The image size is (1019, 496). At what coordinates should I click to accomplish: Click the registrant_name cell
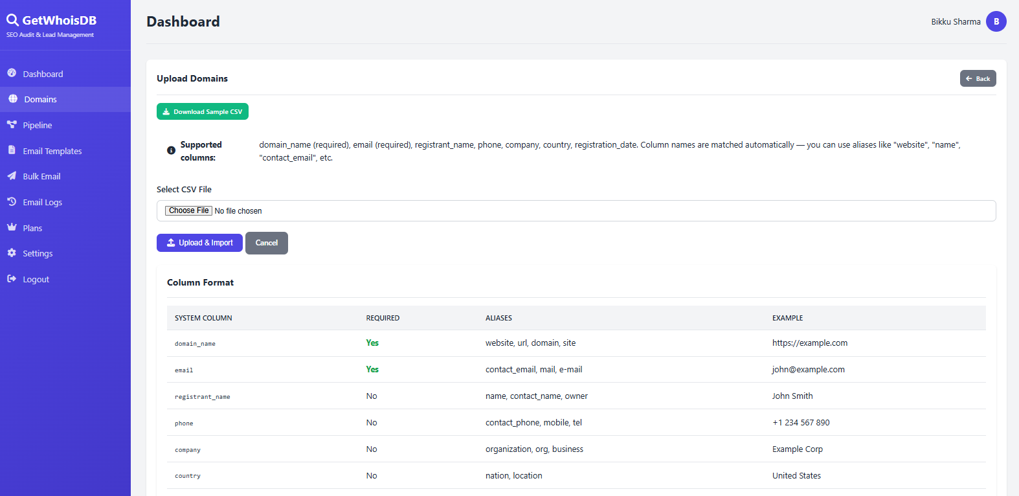coord(202,397)
